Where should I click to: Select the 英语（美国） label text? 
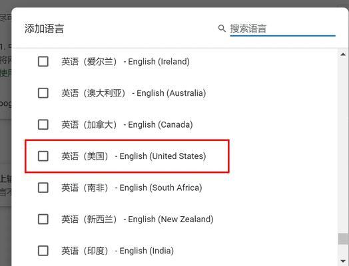pos(85,156)
